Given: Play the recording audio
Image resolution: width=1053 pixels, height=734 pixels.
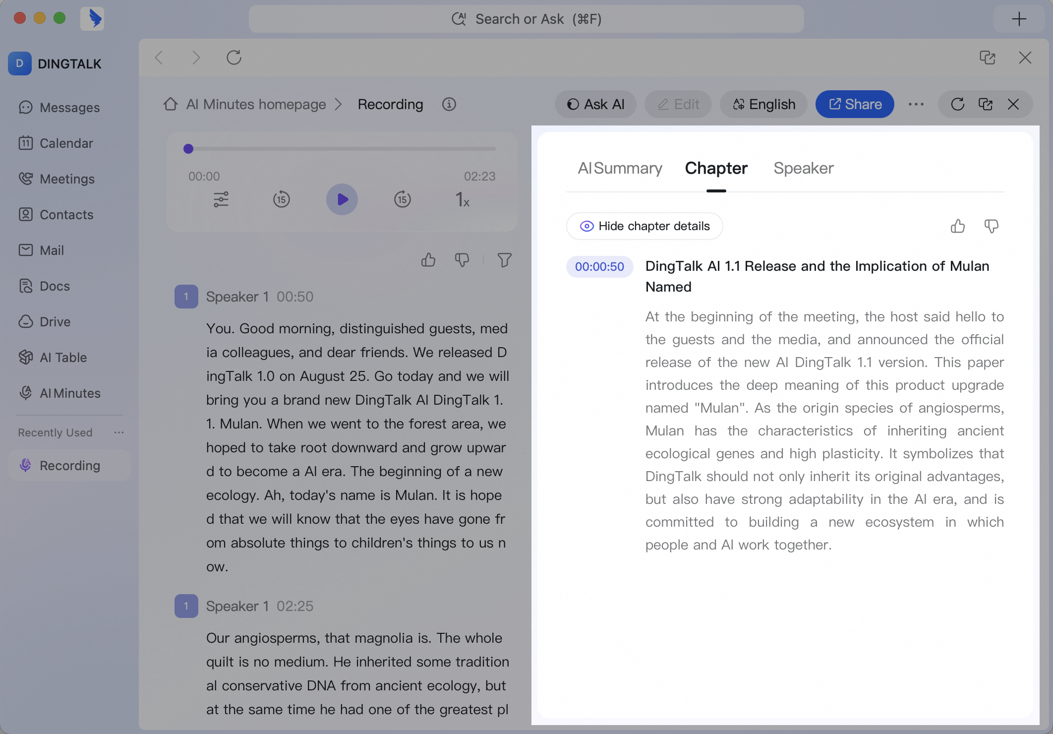Looking at the screenshot, I should pyautogui.click(x=342, y=199).
